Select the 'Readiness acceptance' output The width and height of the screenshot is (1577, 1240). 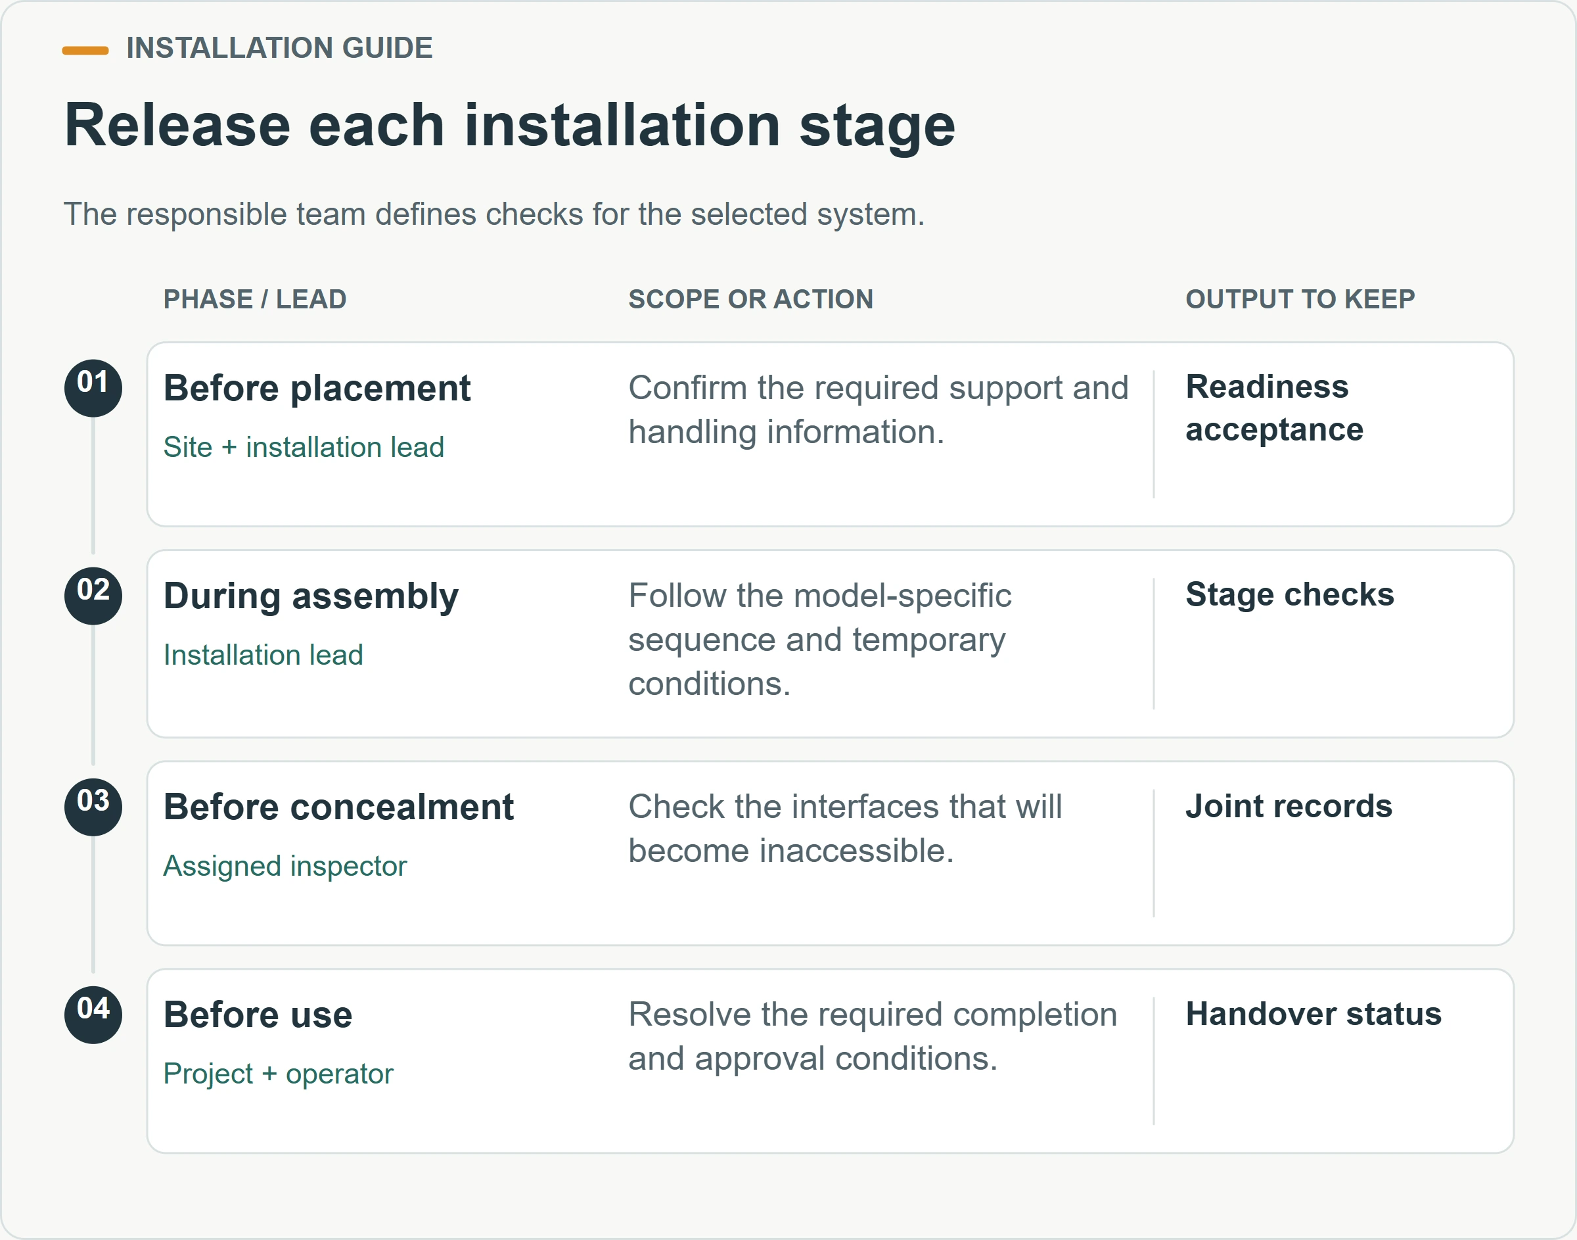(x=1275, y=409)
